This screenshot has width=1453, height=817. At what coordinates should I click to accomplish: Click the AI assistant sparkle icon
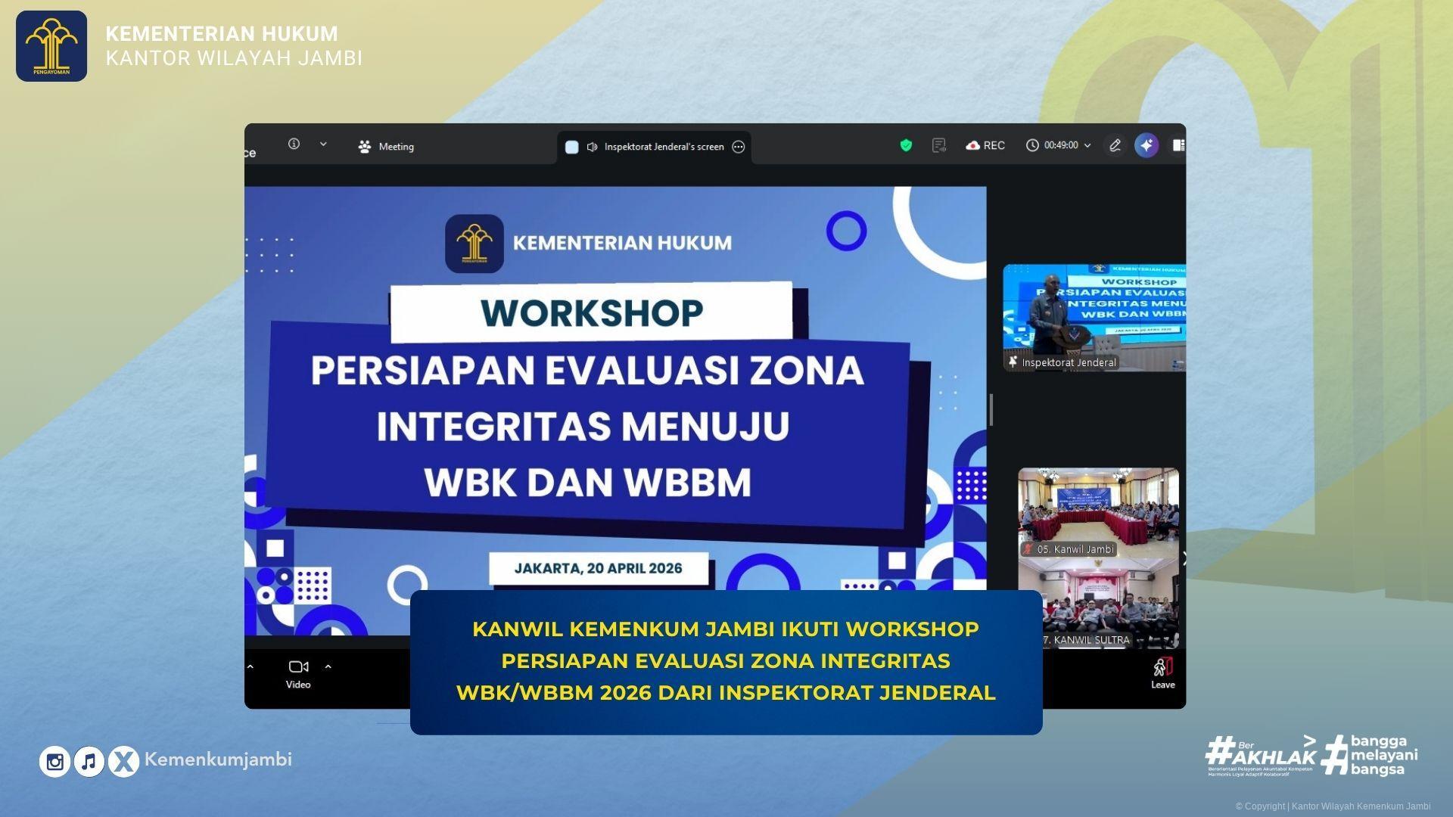click(x=1147, y=145)
